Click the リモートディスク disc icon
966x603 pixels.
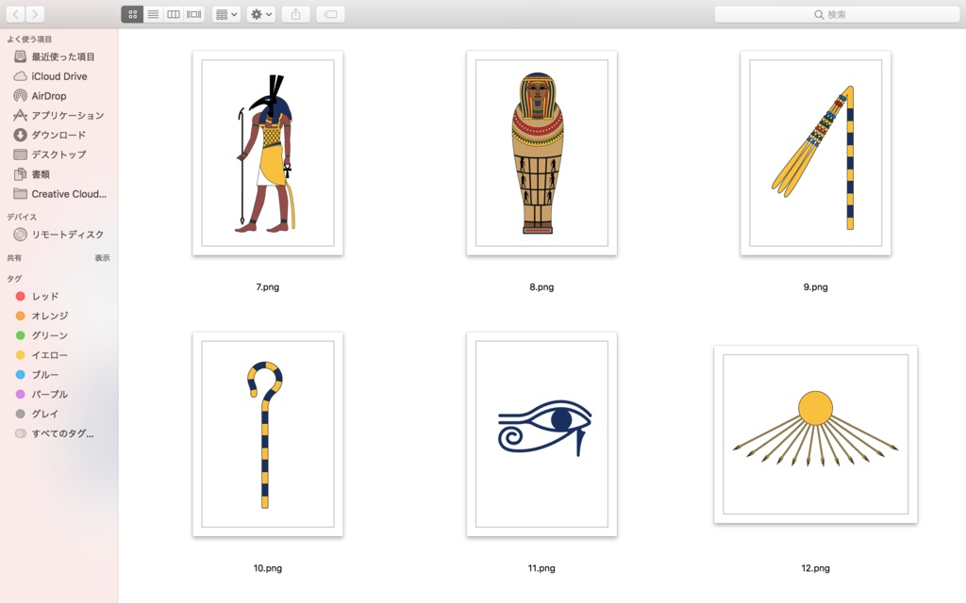21,235
